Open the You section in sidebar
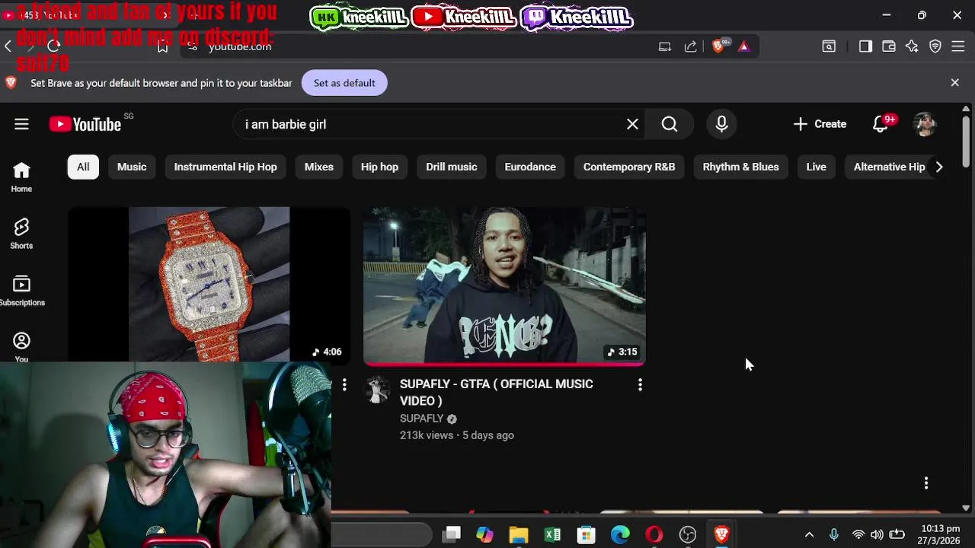Image resolution: width=975 pixels, height=548 pixels. click(x=21, y=347)
